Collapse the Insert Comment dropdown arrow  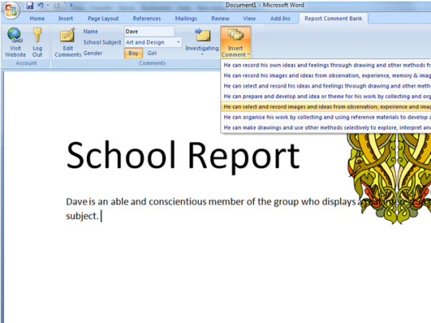248,54
